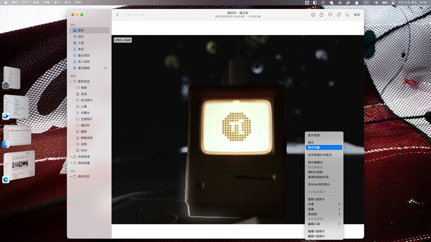Click the Control Center menu bar icon
Image resolution: width=431 pixels, height=242 pixels.
[x=393, y=2]
